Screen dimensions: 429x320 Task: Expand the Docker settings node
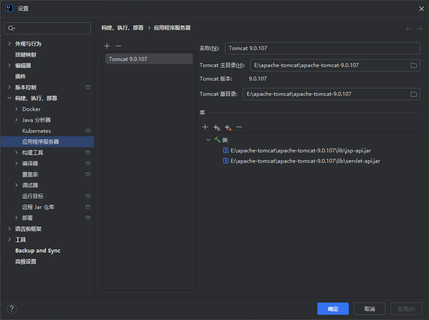[17, 109]
